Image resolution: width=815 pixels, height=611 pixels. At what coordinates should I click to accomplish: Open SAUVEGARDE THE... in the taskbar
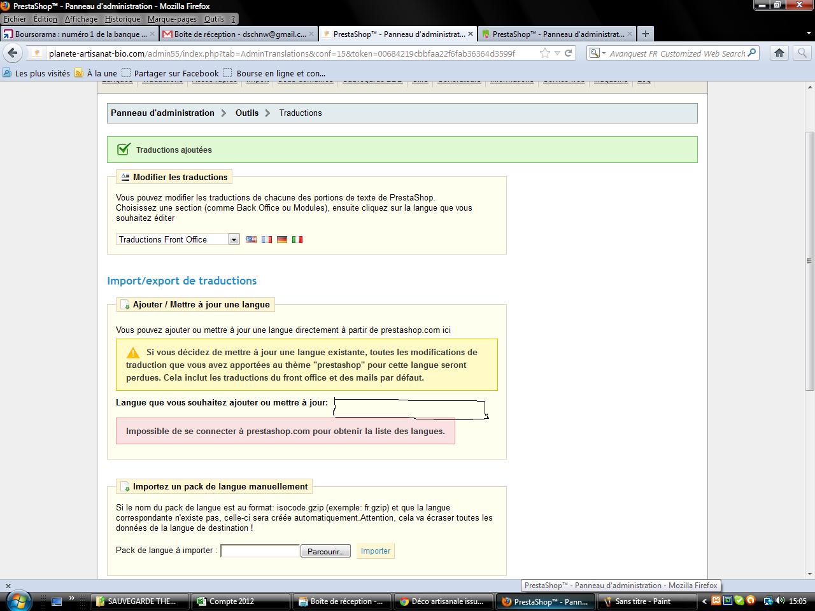click(x=140, y=601)
